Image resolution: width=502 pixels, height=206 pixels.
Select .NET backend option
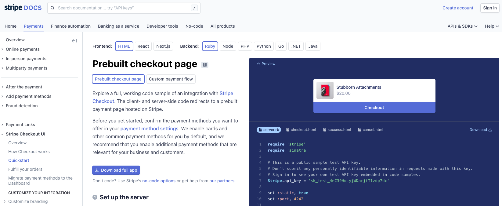(296, 46)
